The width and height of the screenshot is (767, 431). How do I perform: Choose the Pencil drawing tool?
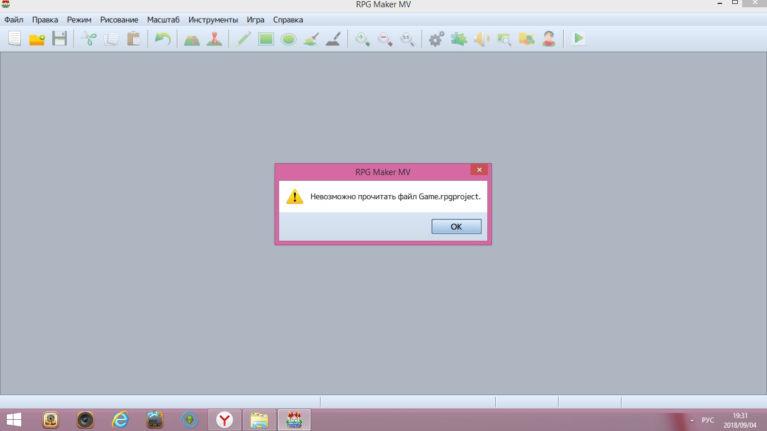(243, 39)
